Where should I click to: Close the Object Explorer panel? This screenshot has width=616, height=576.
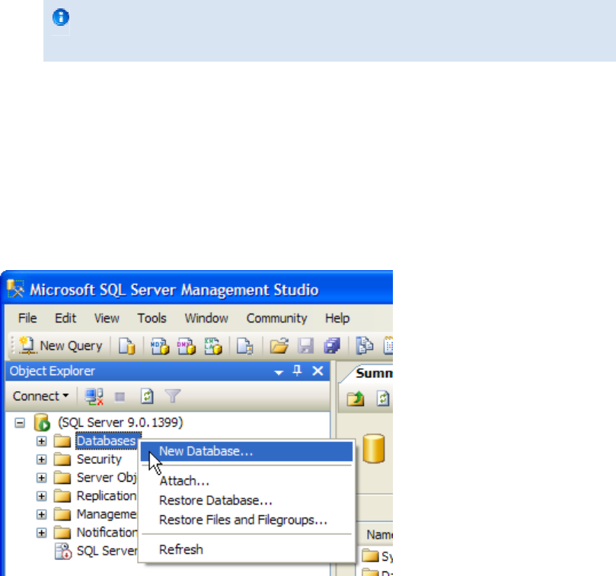tap(318, 371)
